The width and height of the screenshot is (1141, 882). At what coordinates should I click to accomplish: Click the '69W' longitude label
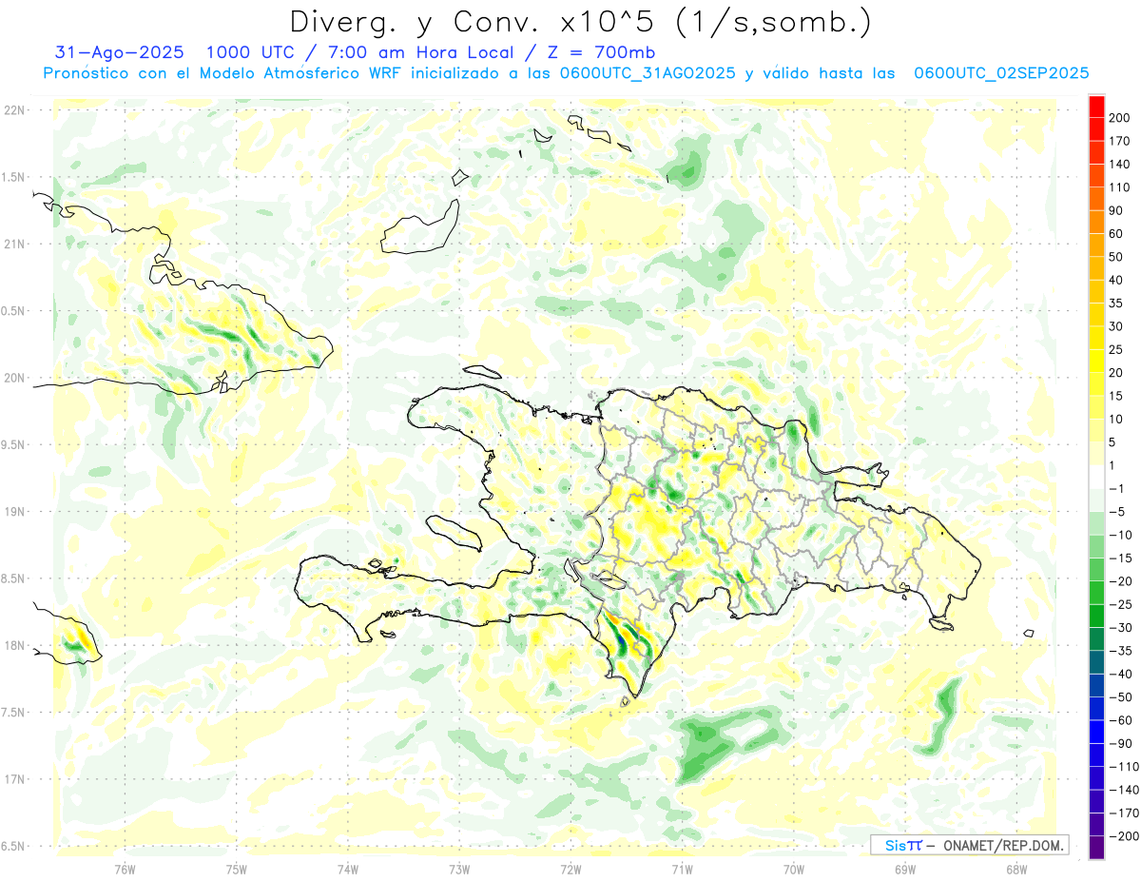pos(904,869)
